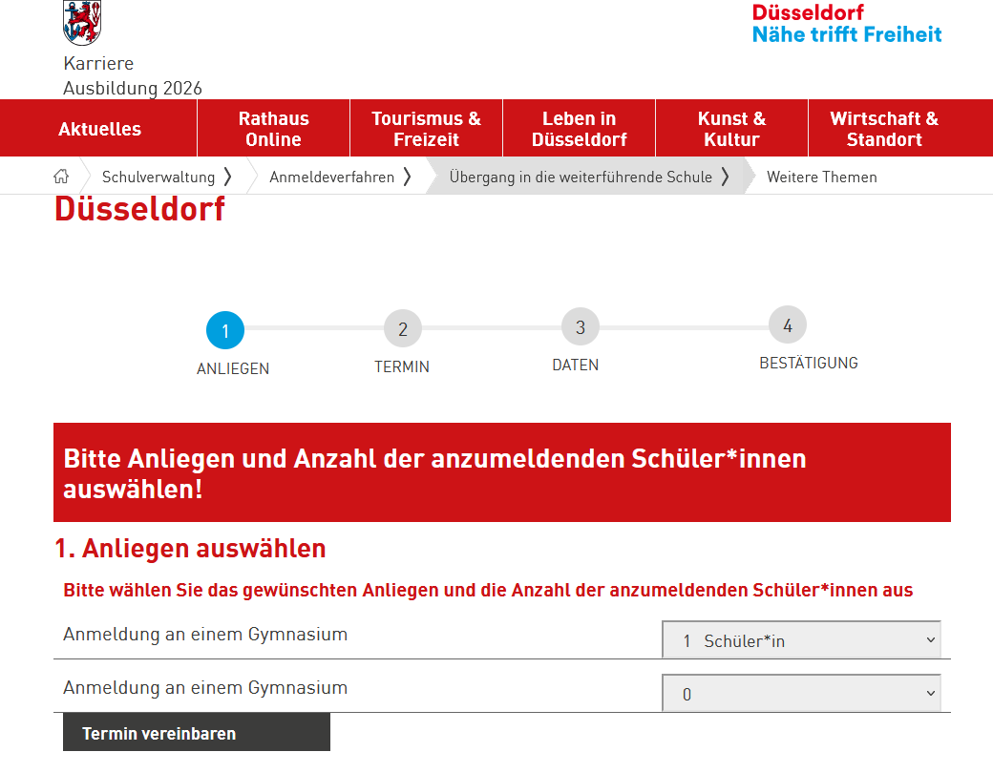Expand the Anmeldeverfahren breadcrumb chevron
The height and width of the screenshot is (773, 993).
[407, 177]
